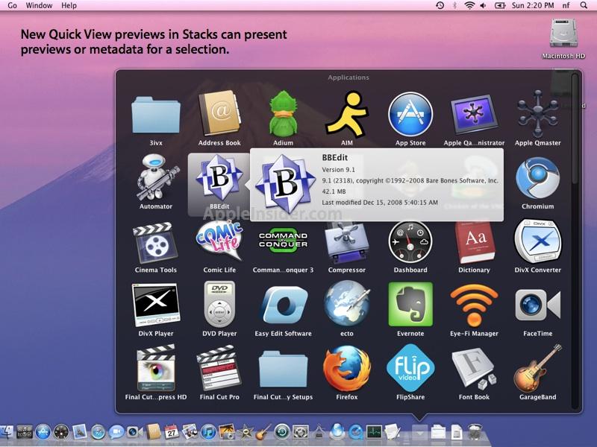Image resolution: width=597 pixels, height=447 pixels.
Task: Open Dashboard gauge icon in grid
Action: click(410, 241)
